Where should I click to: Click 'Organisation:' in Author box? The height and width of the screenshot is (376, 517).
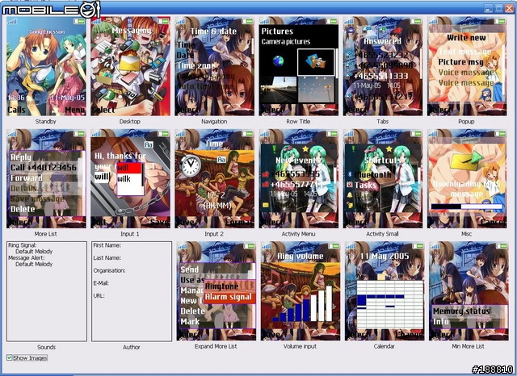(x=109, y=270)
